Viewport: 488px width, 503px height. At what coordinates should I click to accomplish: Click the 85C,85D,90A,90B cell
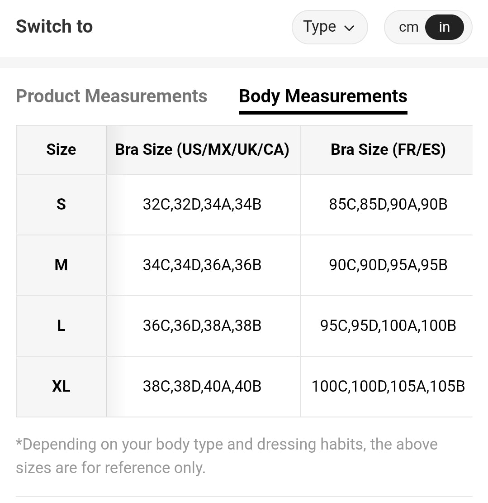[x=388, y=205]
